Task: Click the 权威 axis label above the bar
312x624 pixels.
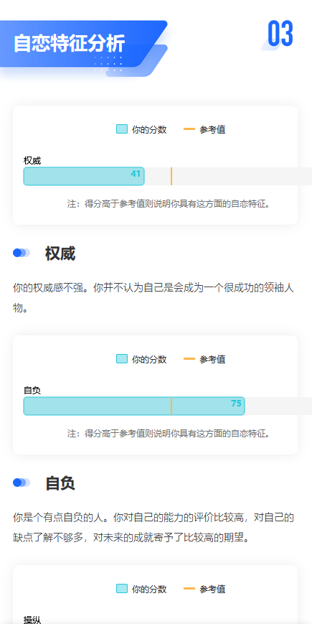Action: click(x=32, y=161)
